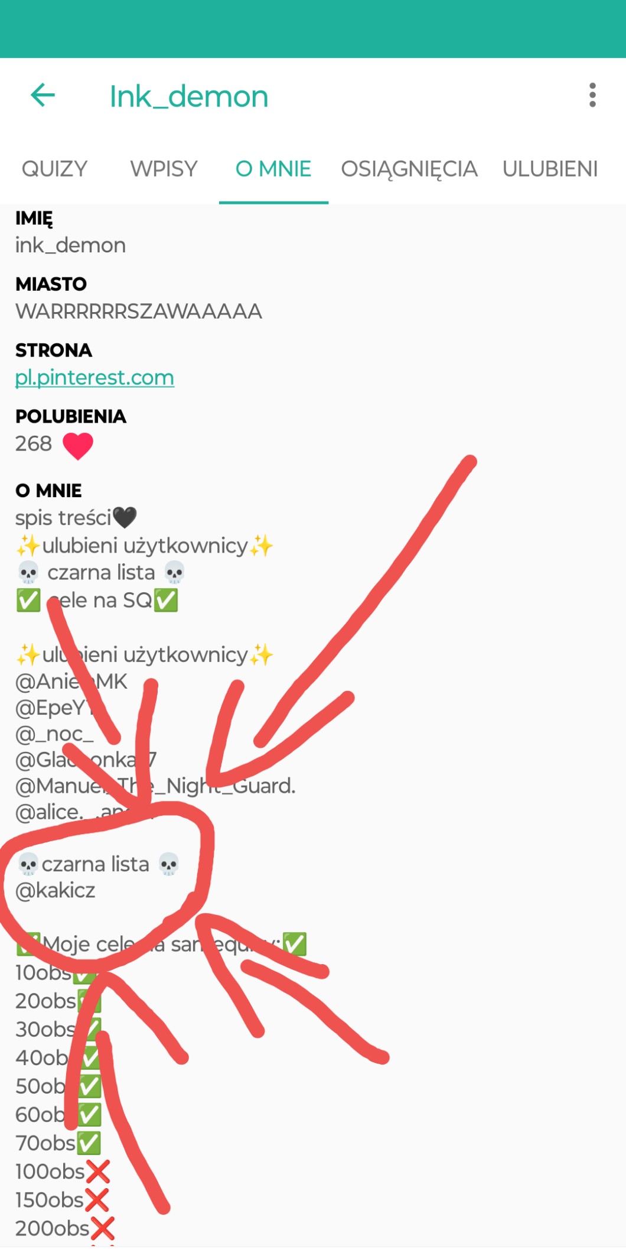Tap the green checkmark after cele na SQ
This screenshot has width=626, height=1249.
(166, 601)
